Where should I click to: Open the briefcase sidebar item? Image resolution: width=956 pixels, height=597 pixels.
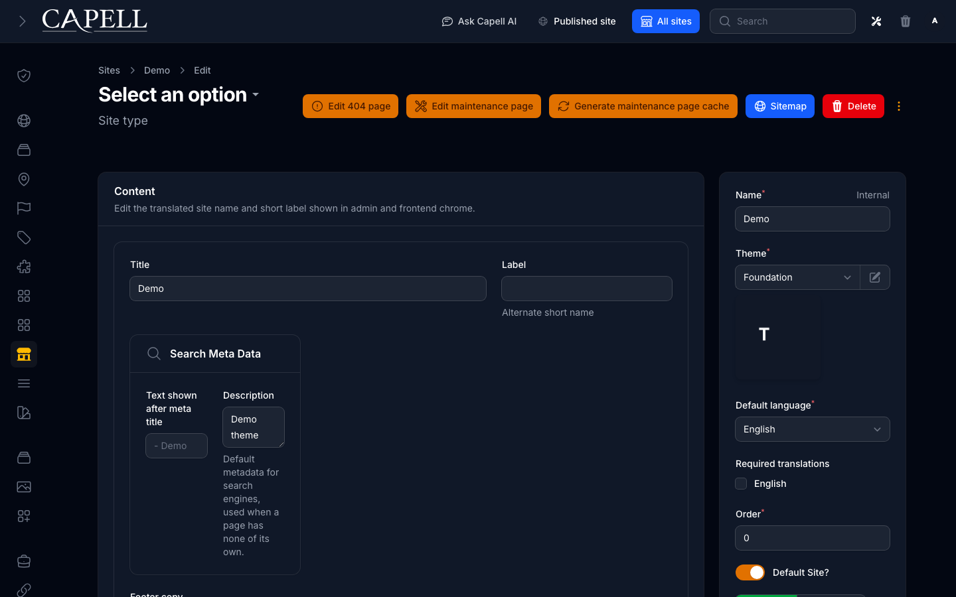[24, 561]
